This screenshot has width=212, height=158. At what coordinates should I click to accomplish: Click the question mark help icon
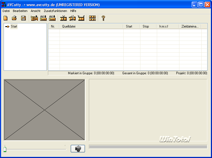[103, 18]
